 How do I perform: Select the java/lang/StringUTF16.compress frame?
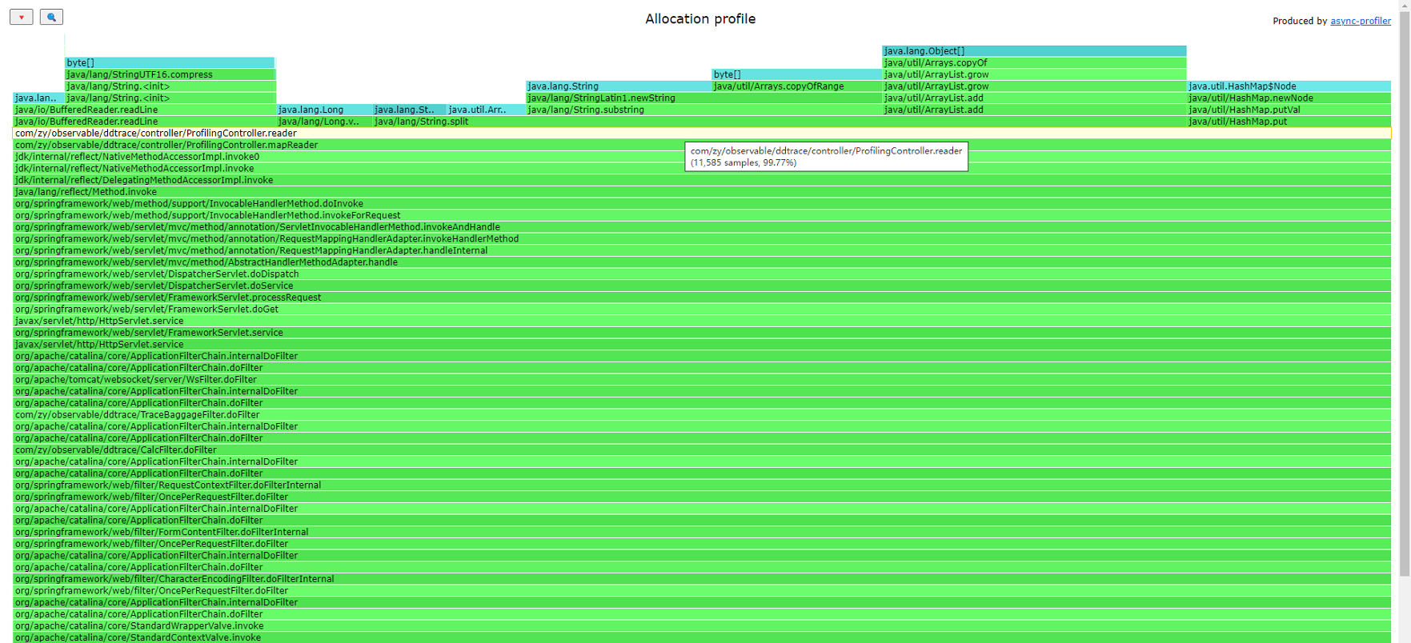(x=170, y=74)
